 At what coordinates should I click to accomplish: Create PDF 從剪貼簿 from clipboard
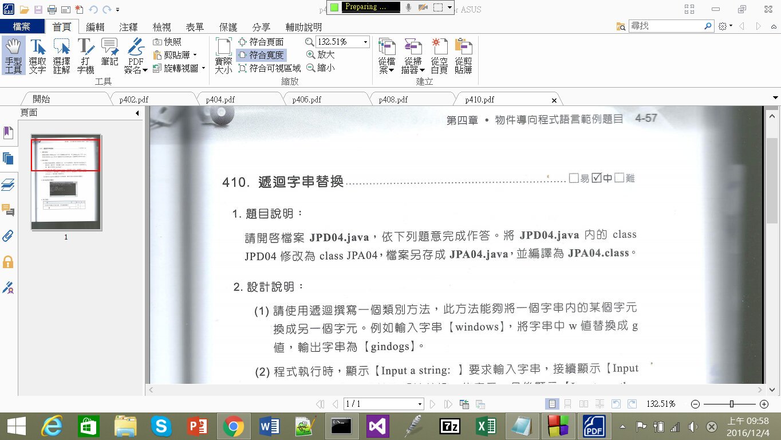463,56
